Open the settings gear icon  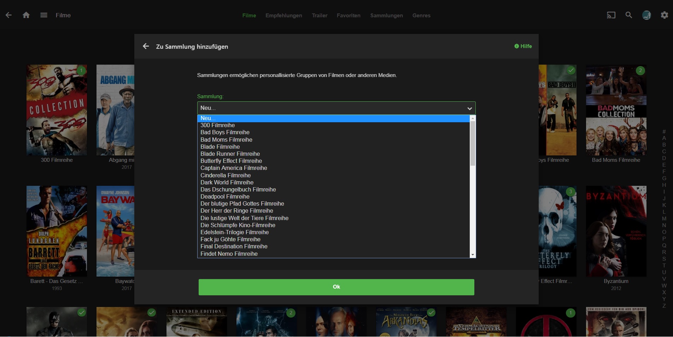[665, 15]
